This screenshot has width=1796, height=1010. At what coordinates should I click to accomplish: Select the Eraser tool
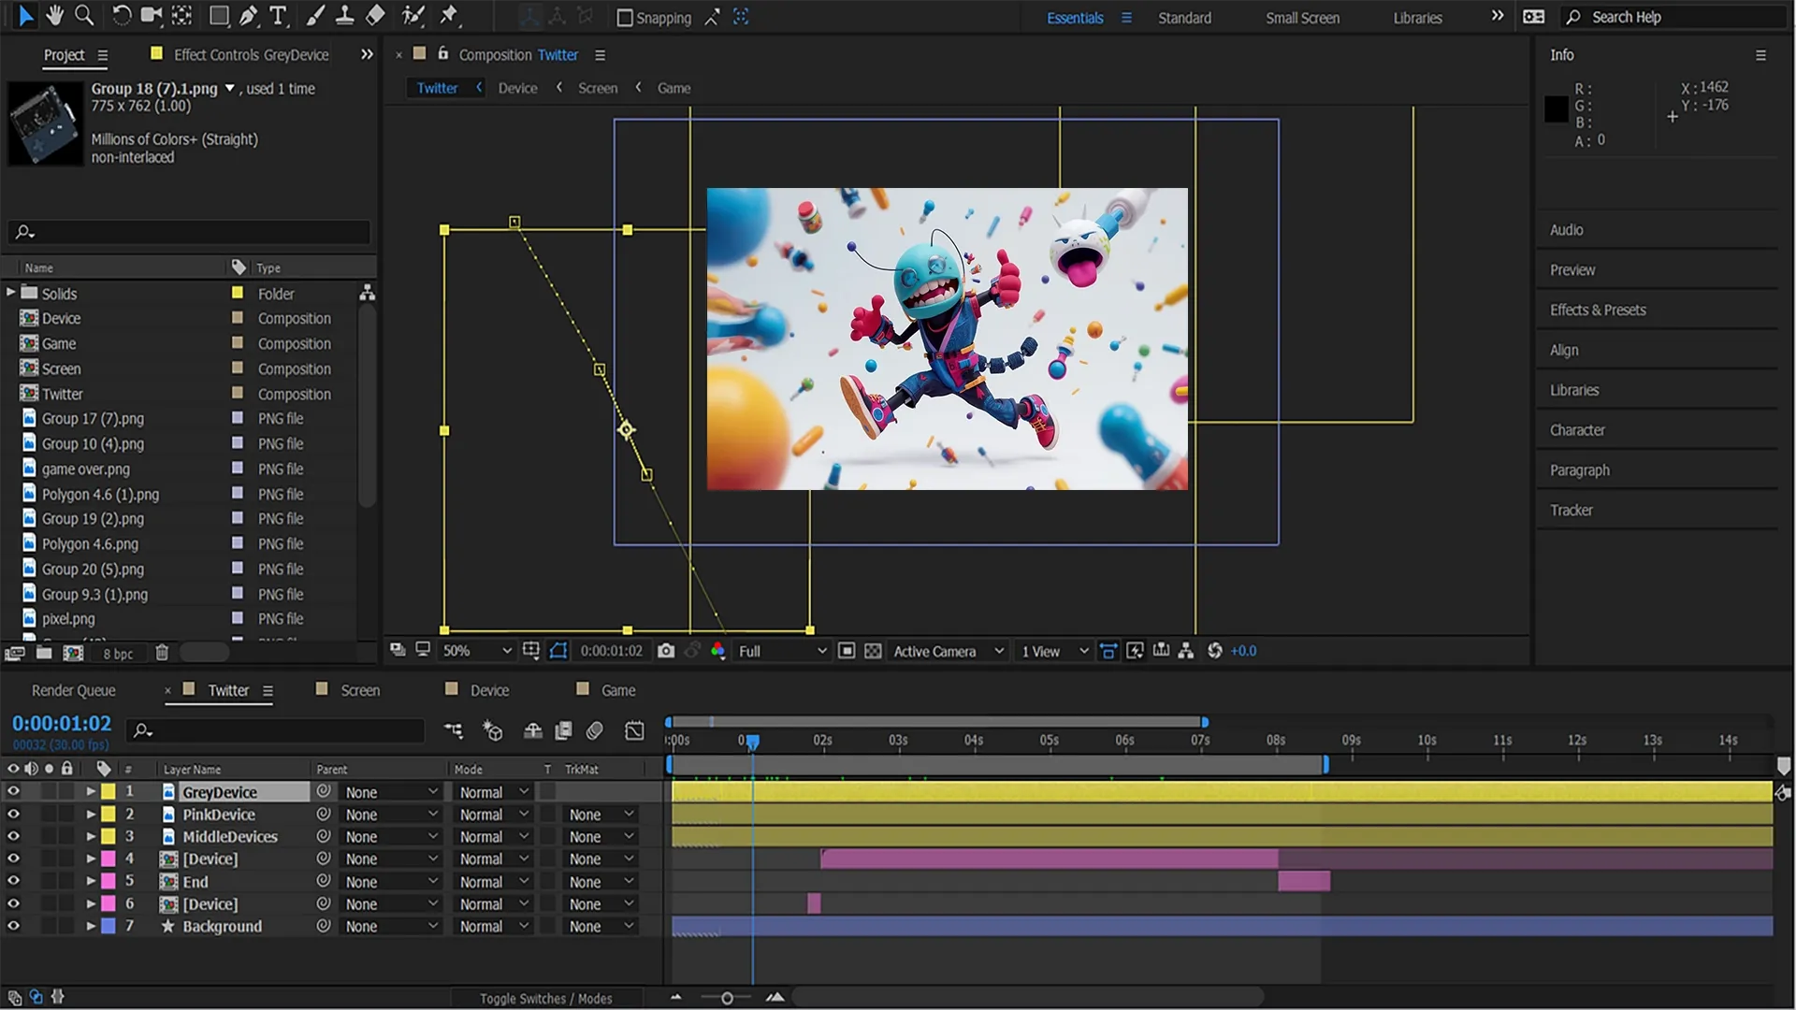pyautogui.click(x=374, y=16)
